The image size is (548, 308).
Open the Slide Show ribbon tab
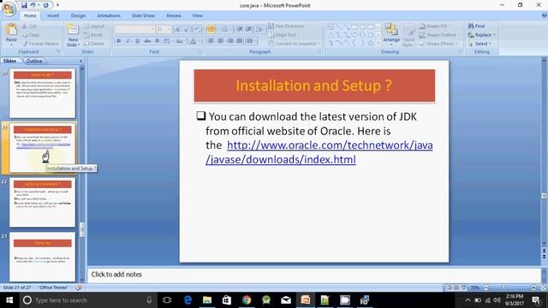coord(143,15)
